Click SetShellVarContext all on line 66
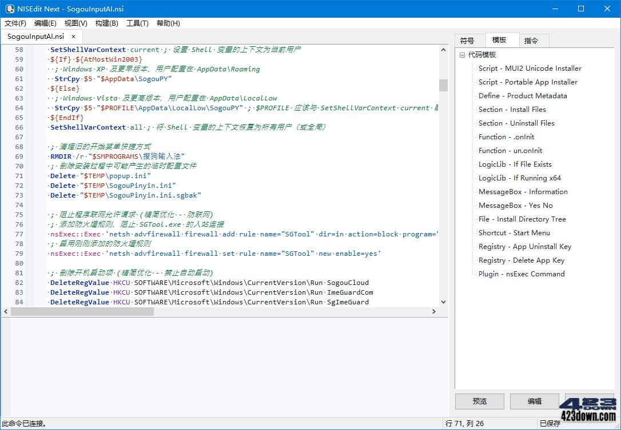The image size is (621, 430). coord(96,127)
